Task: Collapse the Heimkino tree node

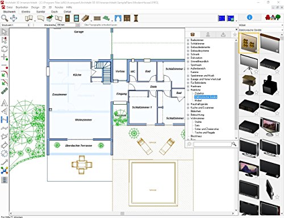Action: point(188,90)
